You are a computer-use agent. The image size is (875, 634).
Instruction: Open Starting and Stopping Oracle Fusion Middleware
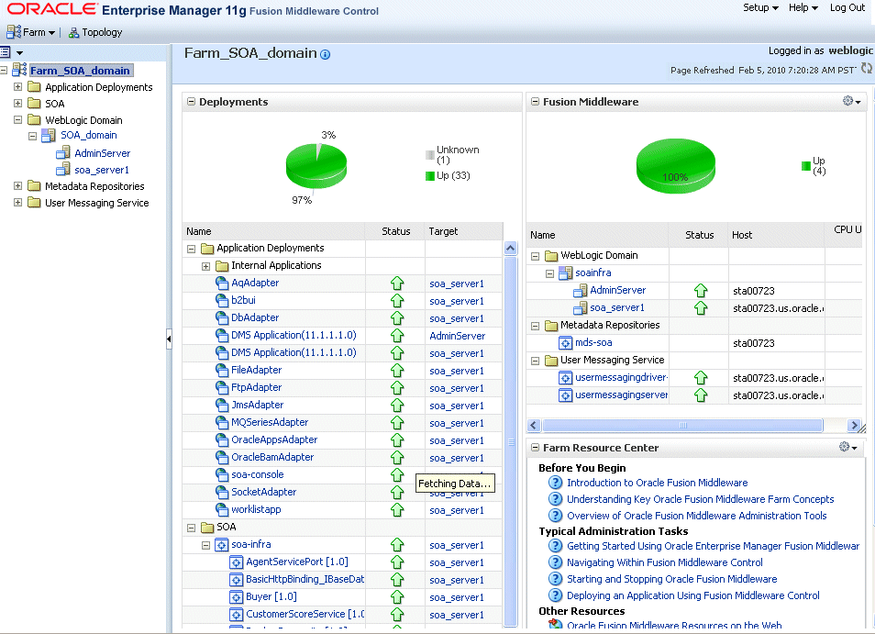(672, 579)
